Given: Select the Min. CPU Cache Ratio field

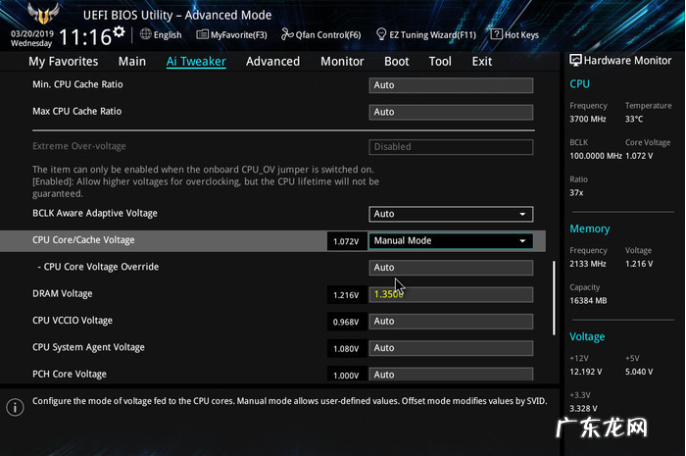Looking at the screenshot, I should point(451,85).
